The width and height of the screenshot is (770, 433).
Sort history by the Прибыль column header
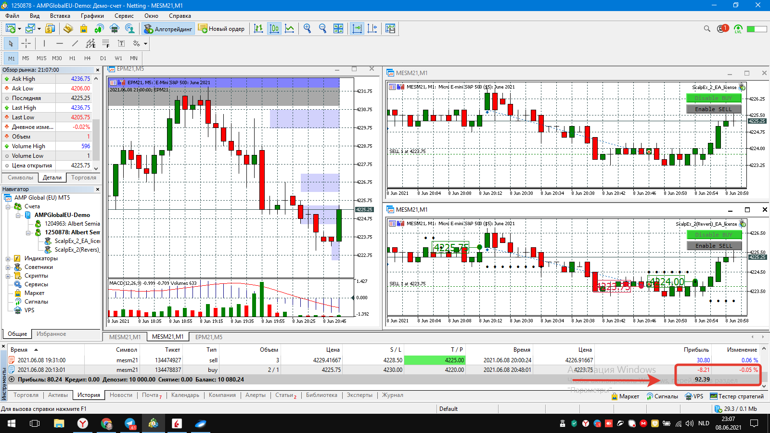[x=696, y=350]
